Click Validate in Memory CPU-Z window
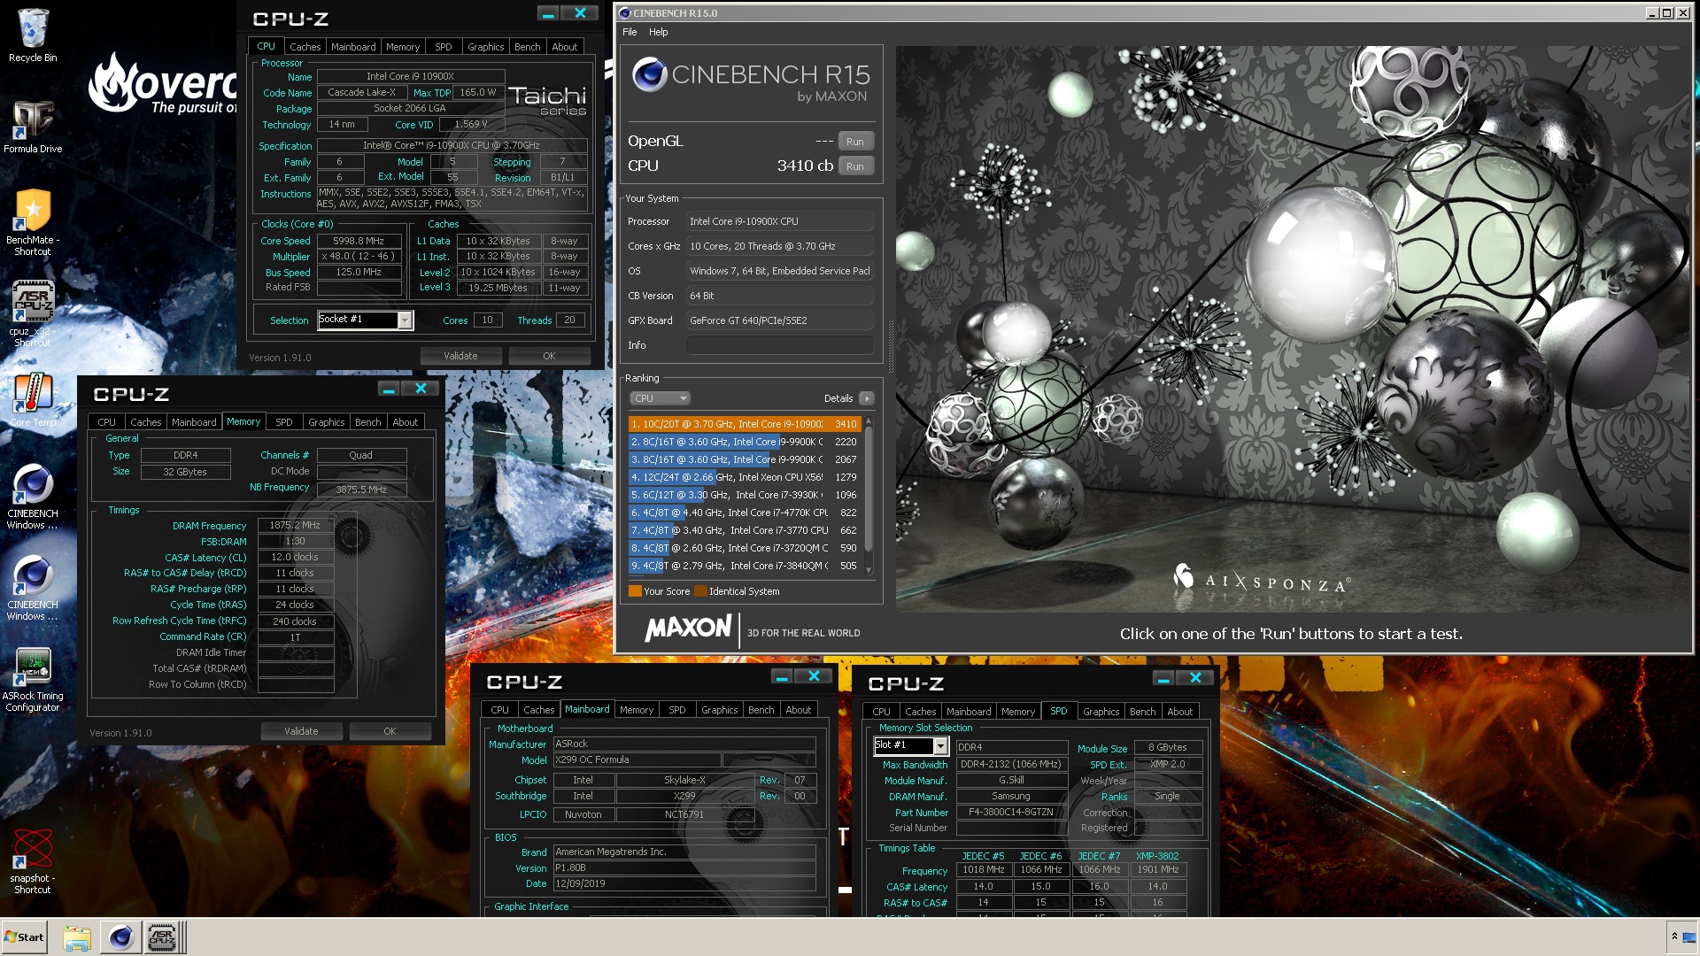This screenshot has width=1700, height=956. coord(301,731)
